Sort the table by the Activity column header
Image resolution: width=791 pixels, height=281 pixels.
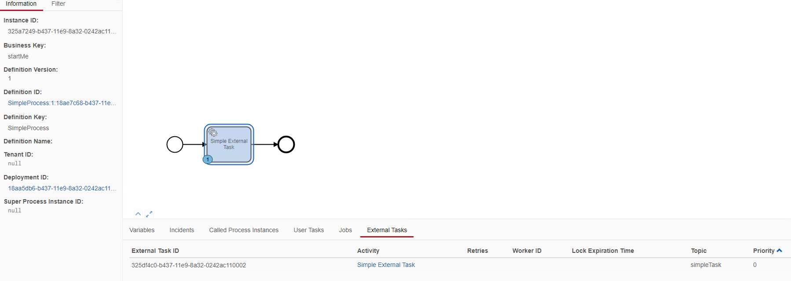coord(368,250)
